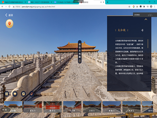157x118 pixels.
Task: Click the browser back button
Action: (x=2, y=7)
